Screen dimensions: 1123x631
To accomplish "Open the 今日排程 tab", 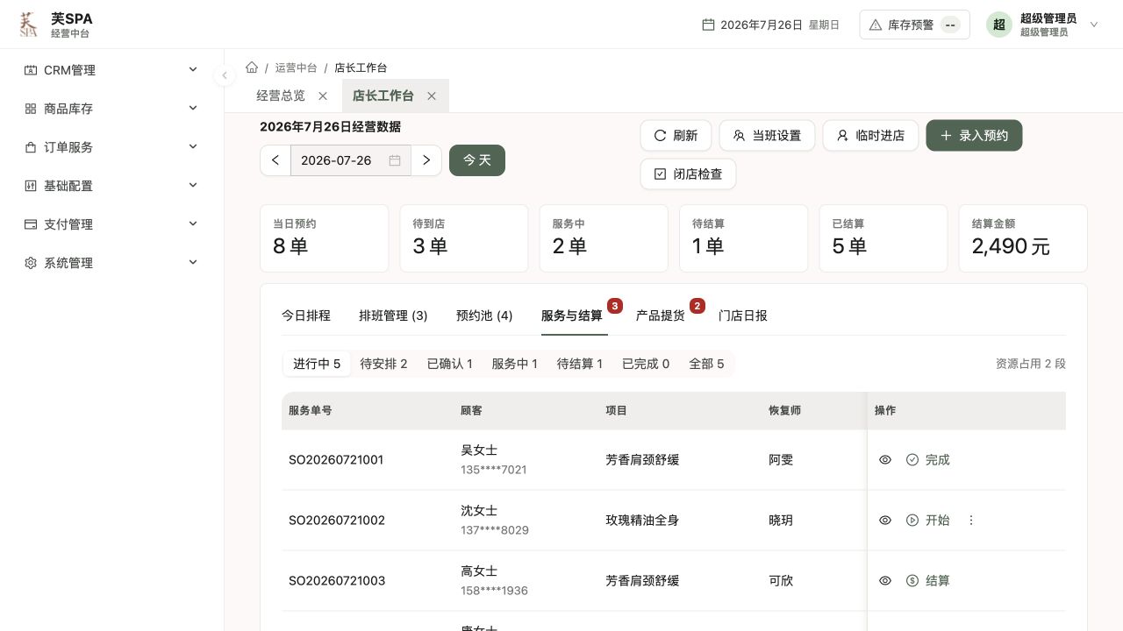I will [306, 315].
